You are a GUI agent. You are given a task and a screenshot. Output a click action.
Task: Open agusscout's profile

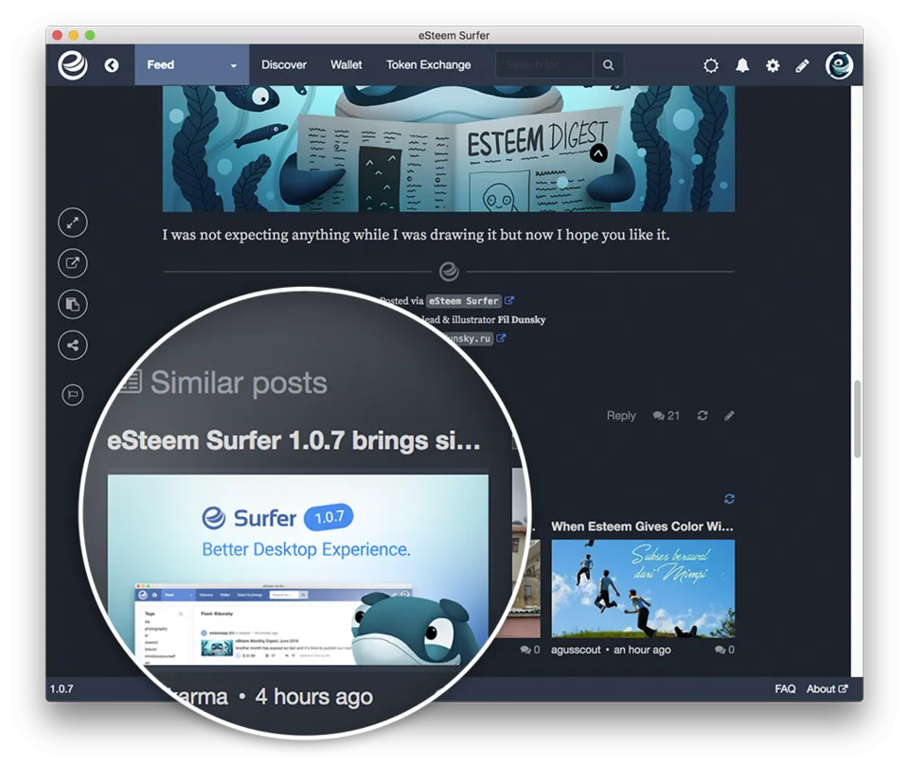pos(576,650)
